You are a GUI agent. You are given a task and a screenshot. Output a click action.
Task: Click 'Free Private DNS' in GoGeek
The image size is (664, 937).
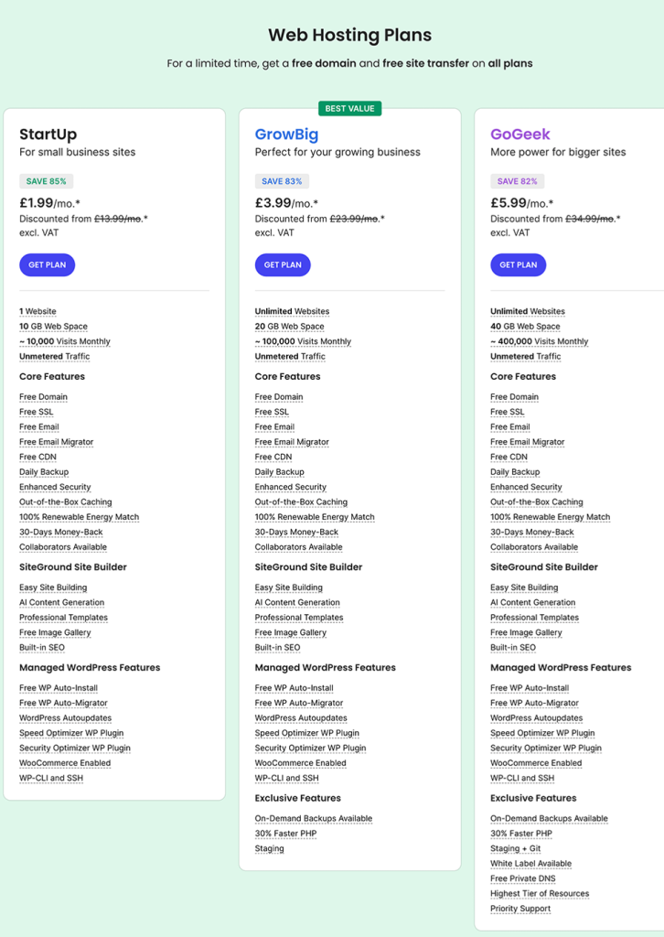tap(522, 878)
